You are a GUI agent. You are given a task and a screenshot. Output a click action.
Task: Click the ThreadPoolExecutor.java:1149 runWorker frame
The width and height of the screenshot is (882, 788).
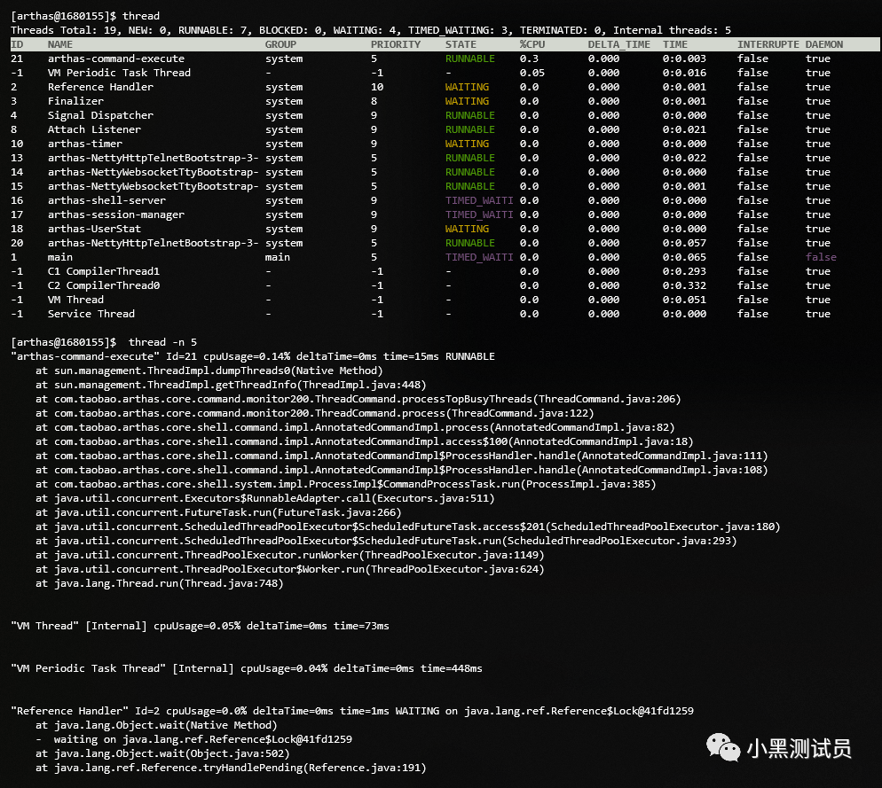[x=289, y=555]
